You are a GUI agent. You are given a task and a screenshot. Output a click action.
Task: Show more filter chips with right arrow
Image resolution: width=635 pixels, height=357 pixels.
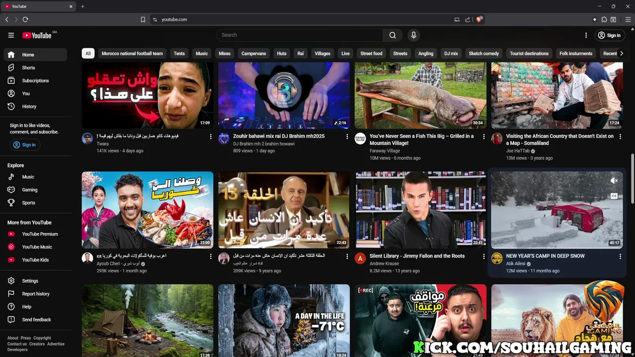pyautogui.click(x=621, y=54)
